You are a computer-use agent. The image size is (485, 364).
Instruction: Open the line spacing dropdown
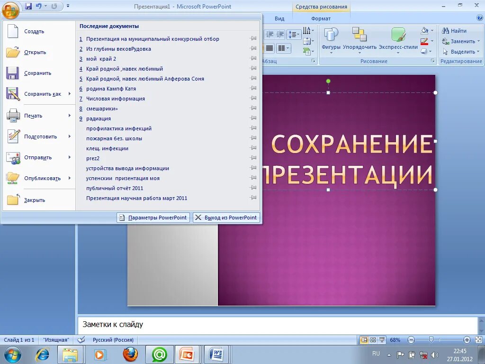click(294, 34)
